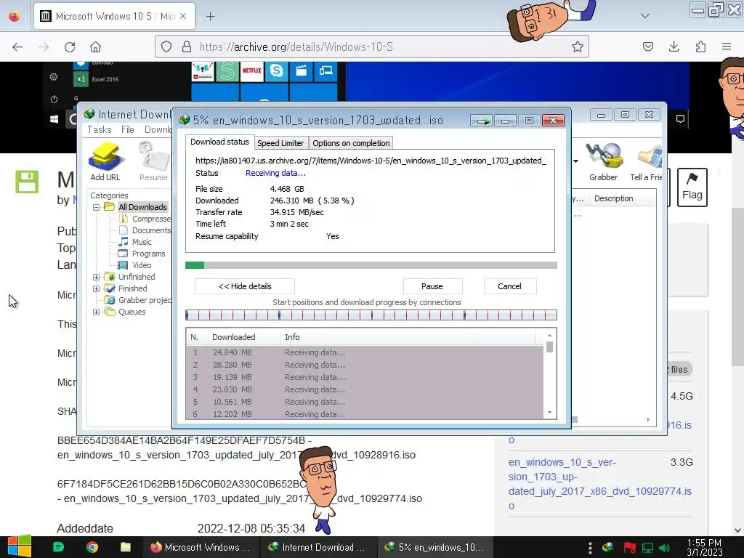Click the connections segment progress bar
Viewport: 744px width, 558px height.
click(371, 315)
